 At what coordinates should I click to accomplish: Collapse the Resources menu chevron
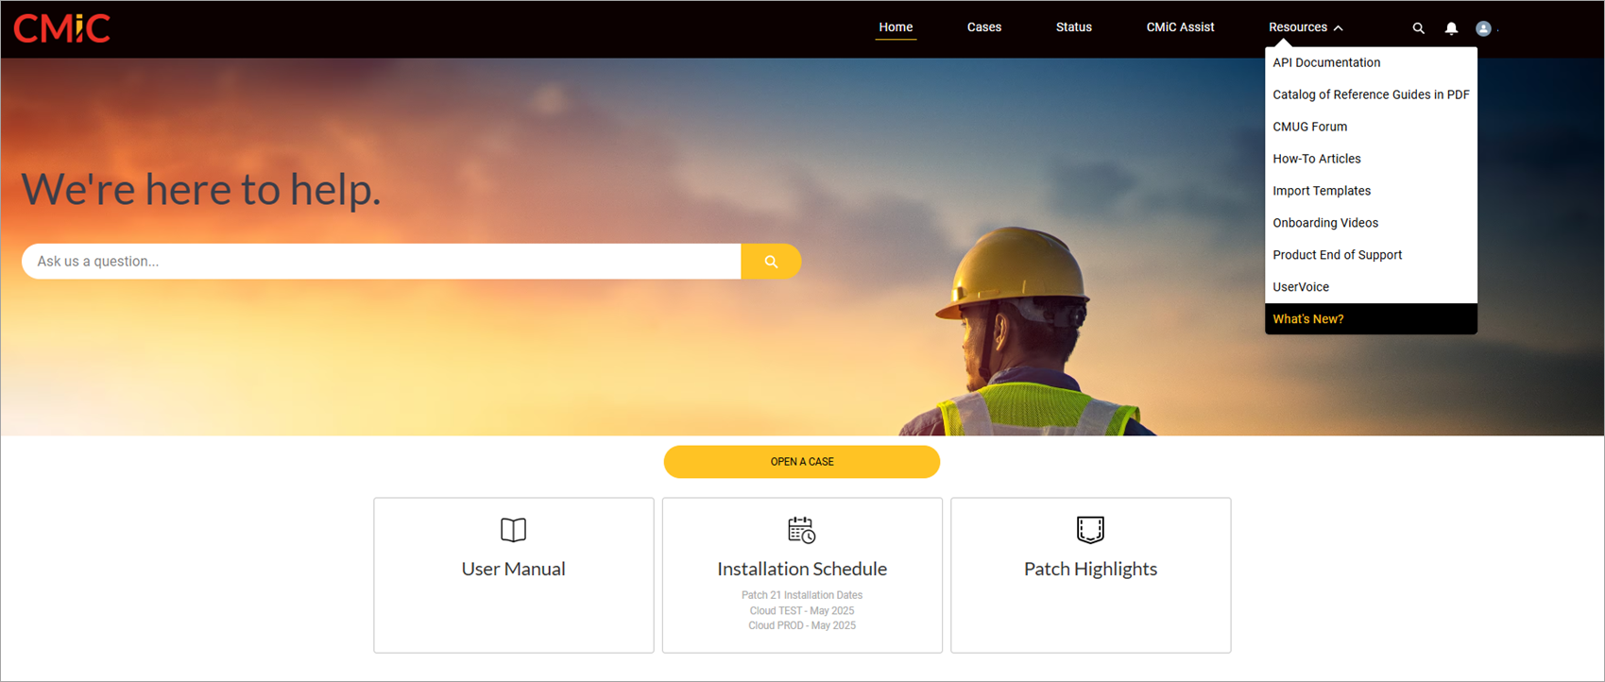(1338, 28)
